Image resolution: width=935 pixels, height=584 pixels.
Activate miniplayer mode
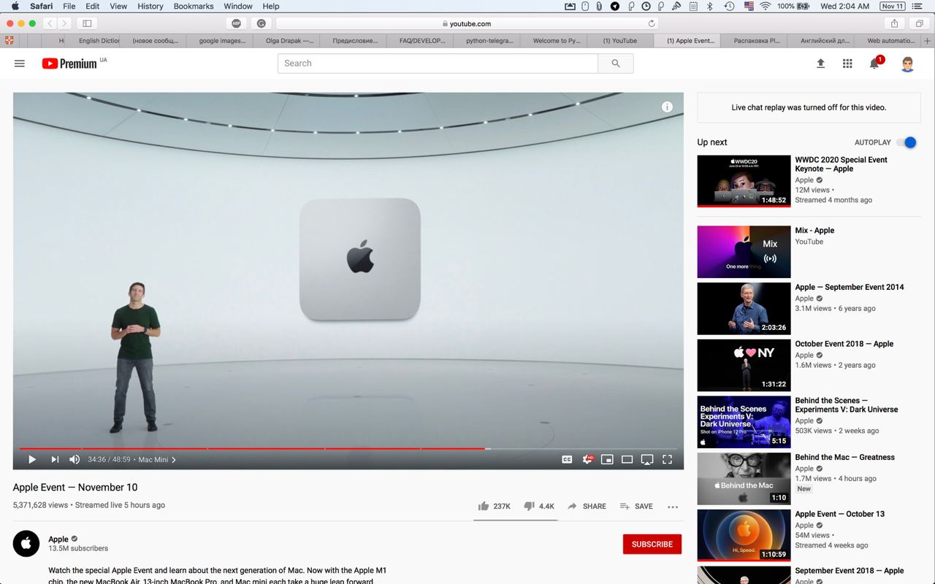point(607,459)
